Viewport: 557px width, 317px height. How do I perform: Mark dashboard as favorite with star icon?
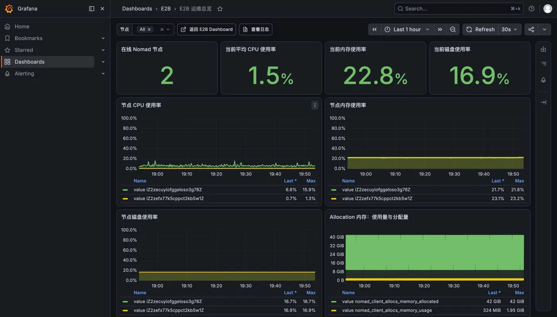click(220, 9)
